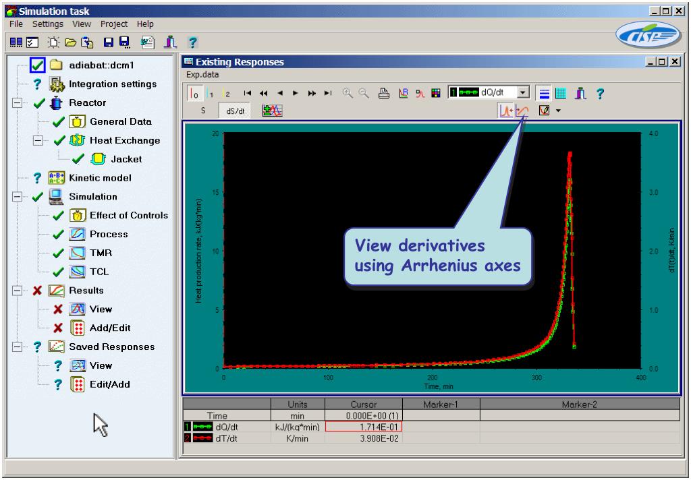The height and width of the screenshot is (480, 691).
Task: Open a project with the yellow folder icon
Action: tap(70, 42)
